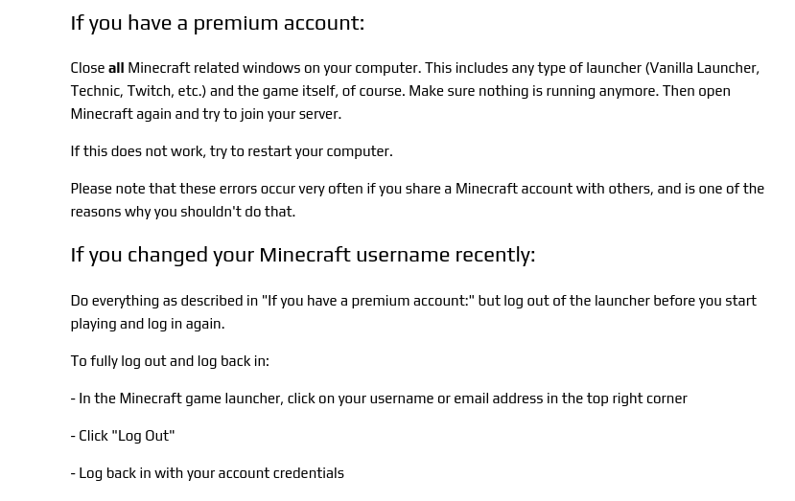
Task: Click the word "Technic" in the launcher list
Action: (95, 91)
